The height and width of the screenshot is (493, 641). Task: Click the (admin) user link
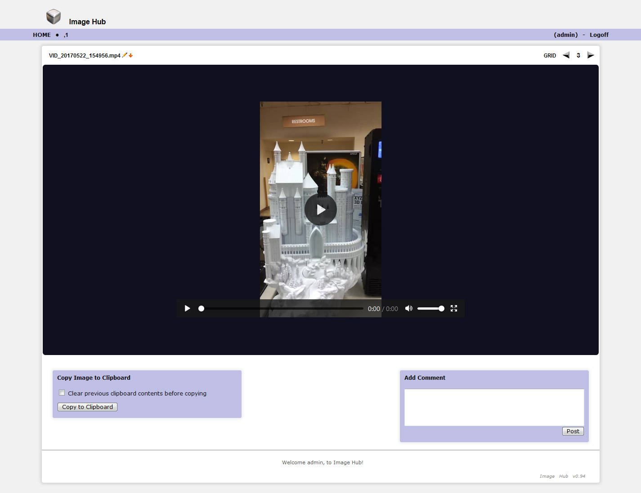point(565,35)
